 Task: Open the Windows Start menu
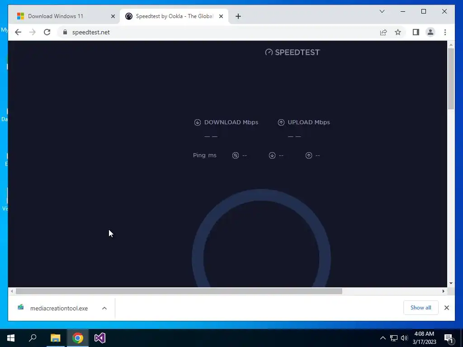point(11,338)
